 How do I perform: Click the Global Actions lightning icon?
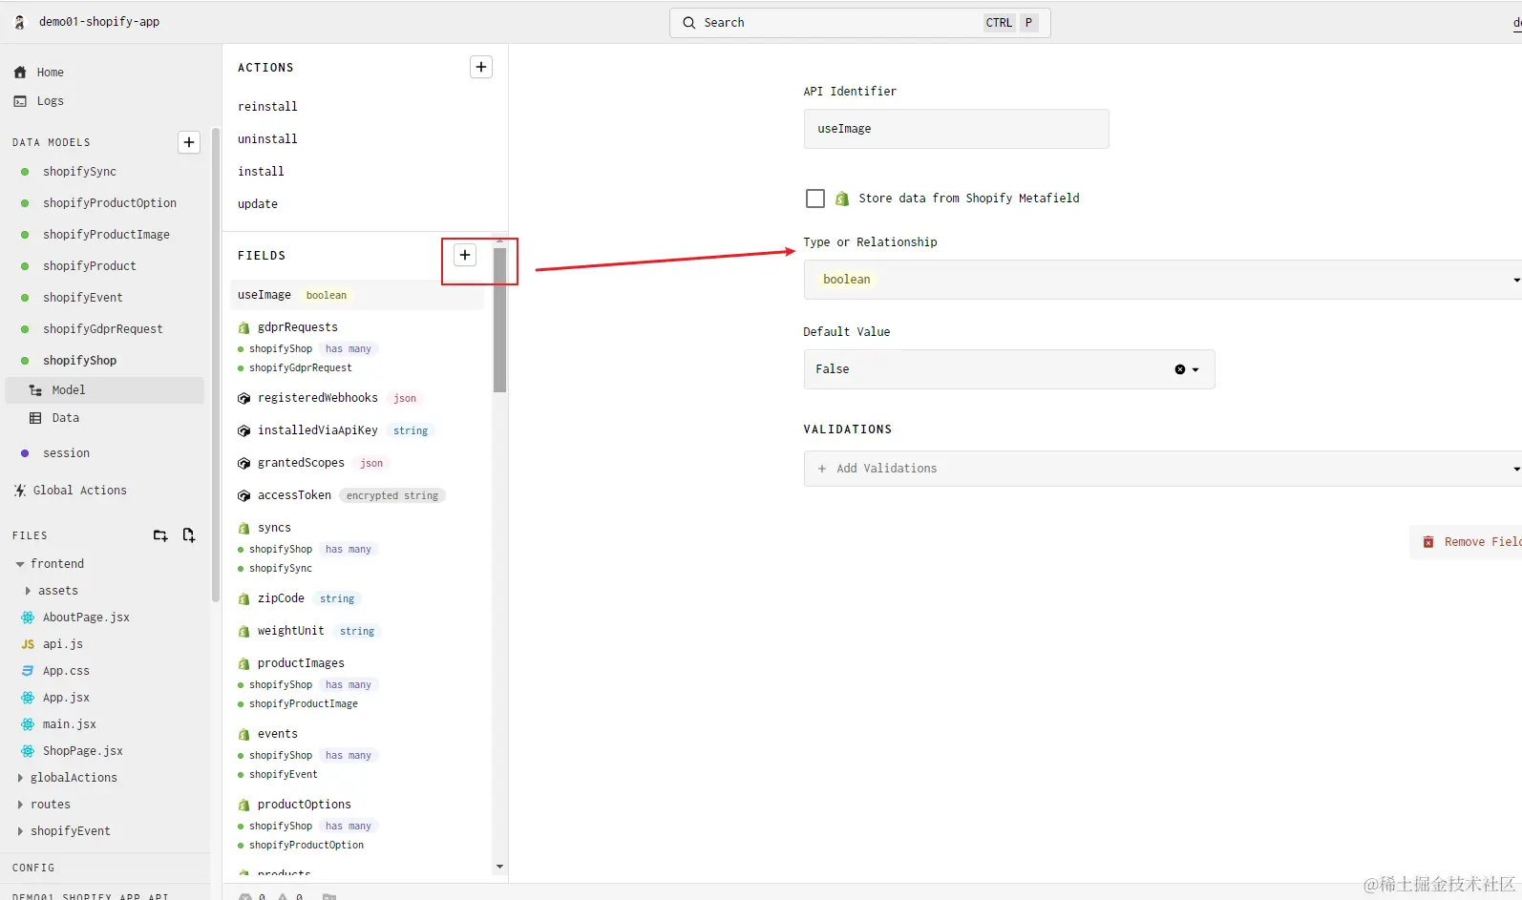coord(19,491)
